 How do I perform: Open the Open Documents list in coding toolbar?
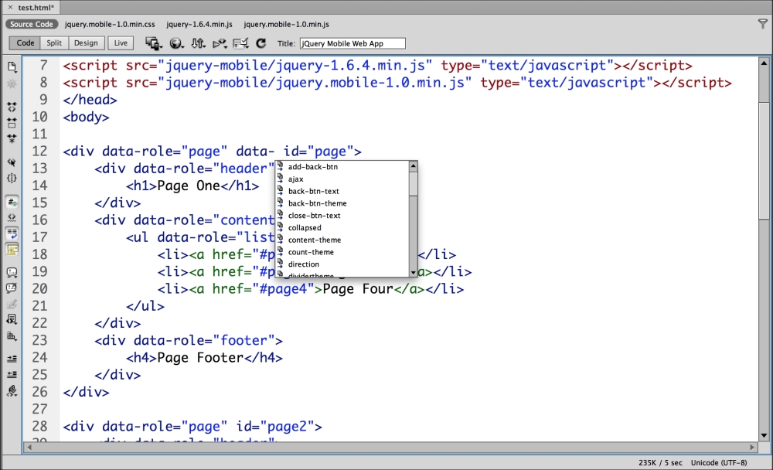point(12,67)
